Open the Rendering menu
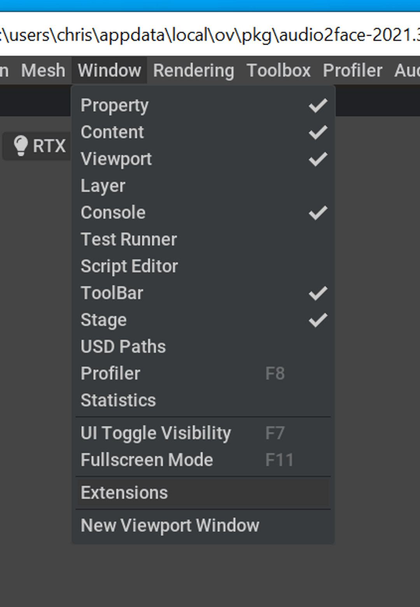420x607 pixels. click(194, 71)
